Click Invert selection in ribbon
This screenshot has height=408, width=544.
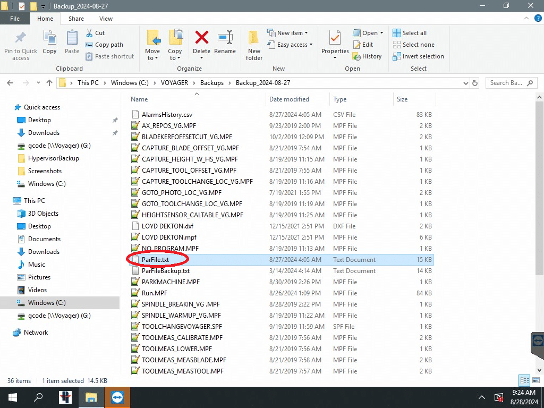418,56
